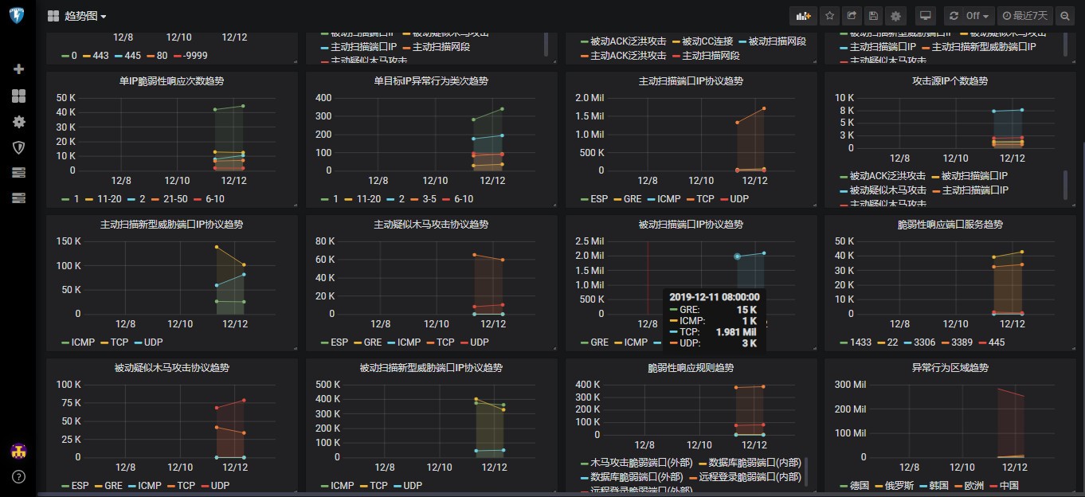The height and width of the screenshot is (497, 1085).
Task: Click the 异常行为区域趋势 panel title
Action: [950, 367]
